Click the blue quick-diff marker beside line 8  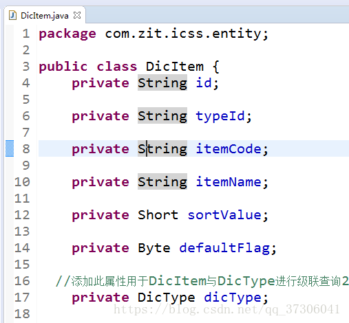(x=10, y=148)
